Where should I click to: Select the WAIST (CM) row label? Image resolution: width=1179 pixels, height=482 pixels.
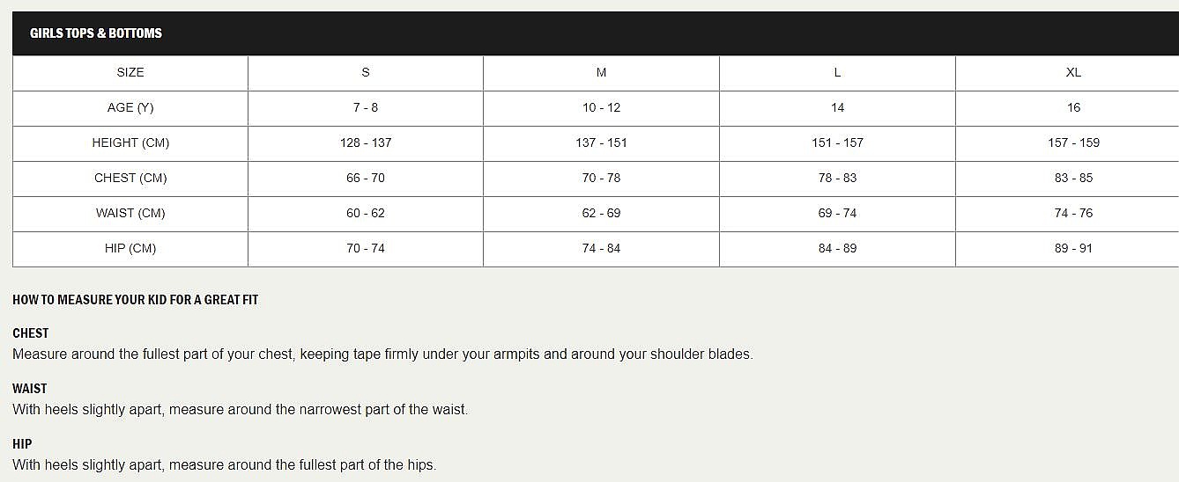130,213
